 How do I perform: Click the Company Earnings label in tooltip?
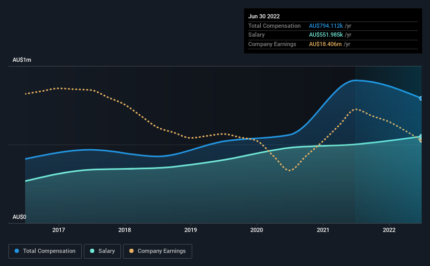(272, 44)
